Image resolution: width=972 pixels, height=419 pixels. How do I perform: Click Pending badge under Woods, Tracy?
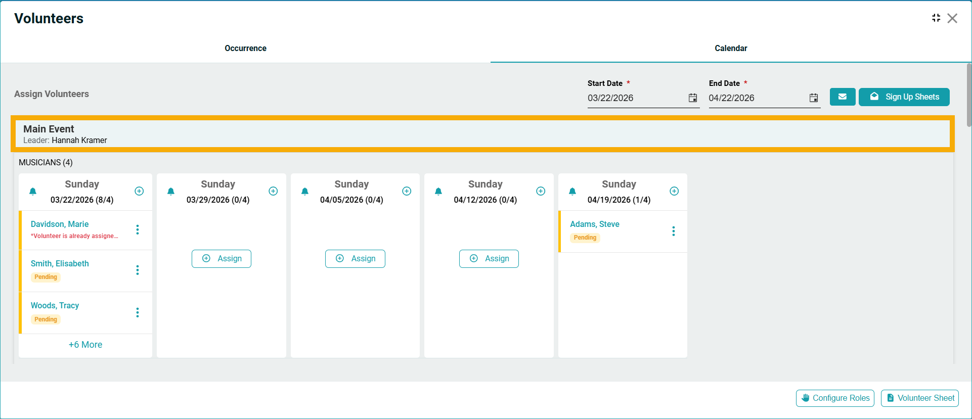coord(46,319)
